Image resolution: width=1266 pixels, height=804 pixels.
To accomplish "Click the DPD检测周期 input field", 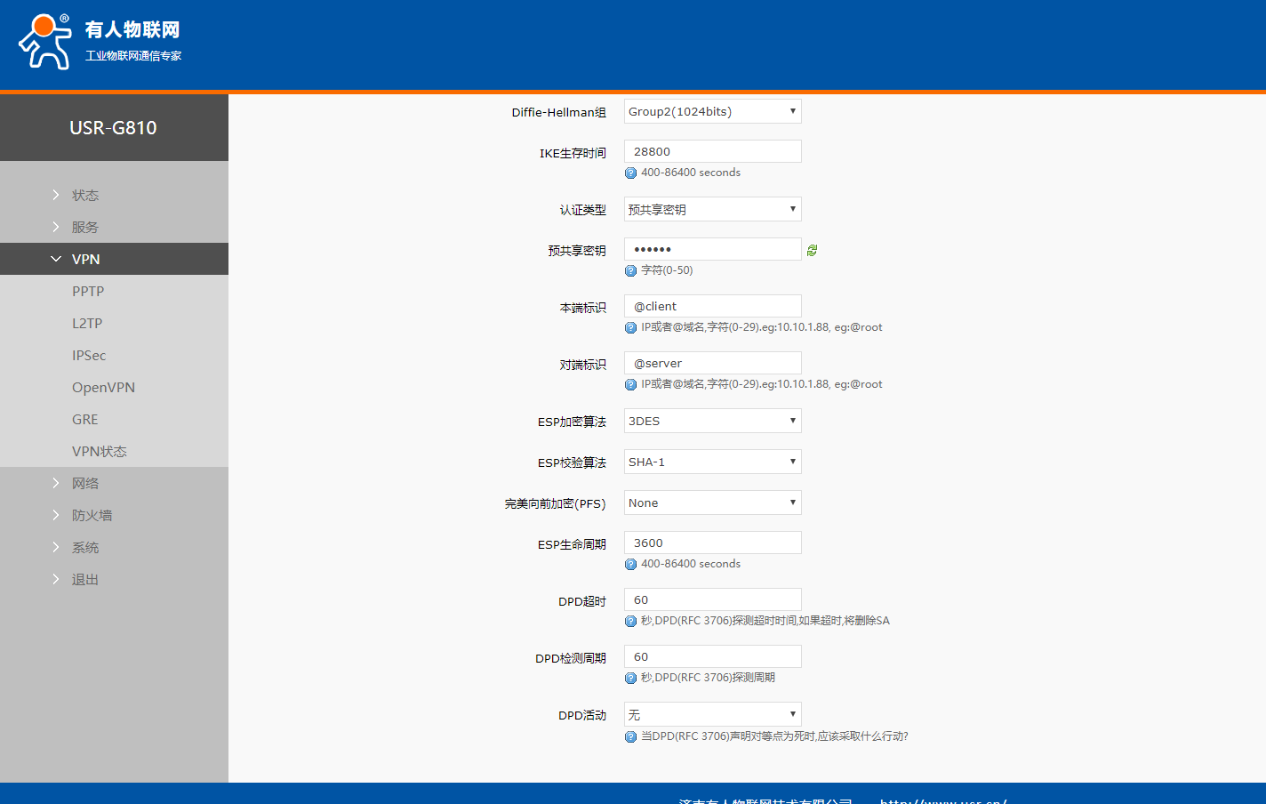I will [x=712, y=656].
